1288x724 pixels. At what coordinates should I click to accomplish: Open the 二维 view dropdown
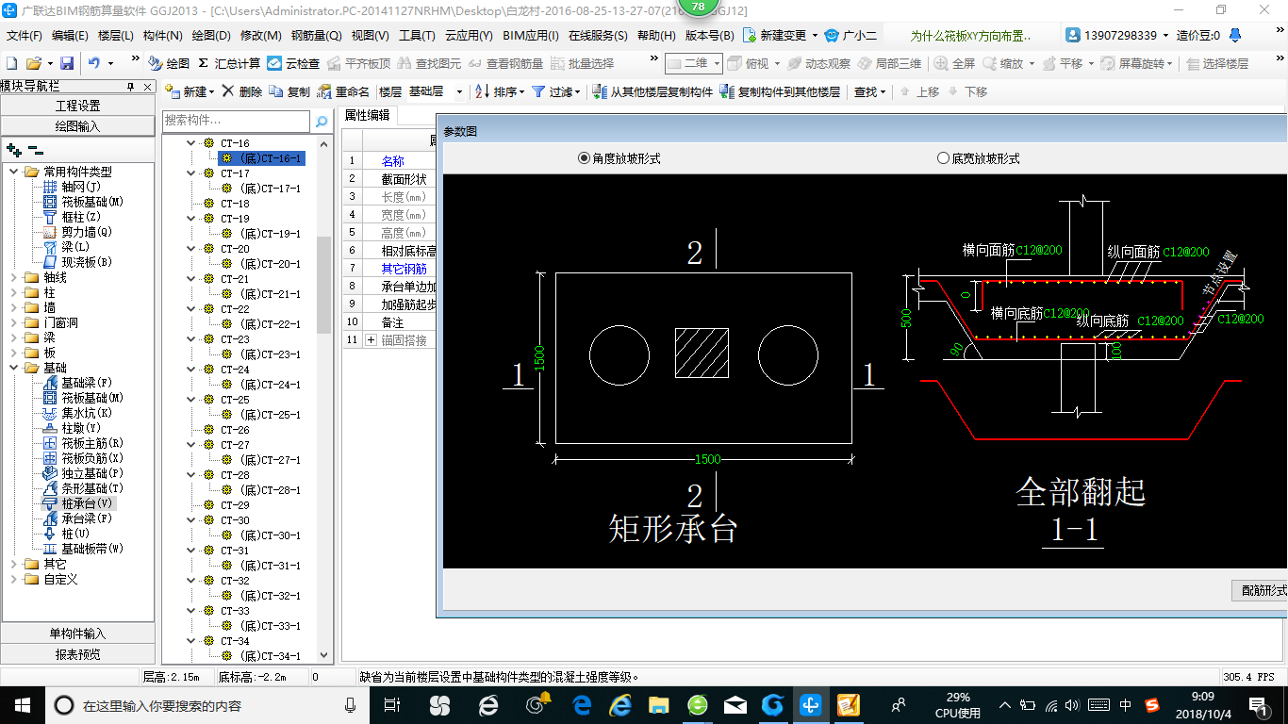point(694,63)
